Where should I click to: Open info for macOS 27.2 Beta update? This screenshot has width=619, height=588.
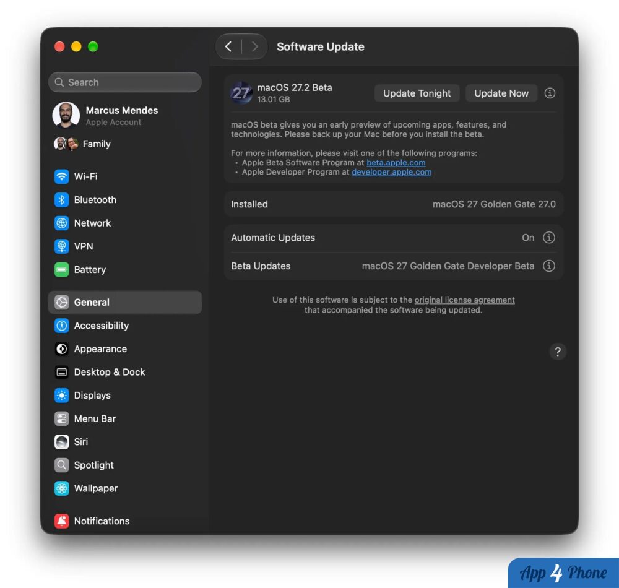coord(550,93)
